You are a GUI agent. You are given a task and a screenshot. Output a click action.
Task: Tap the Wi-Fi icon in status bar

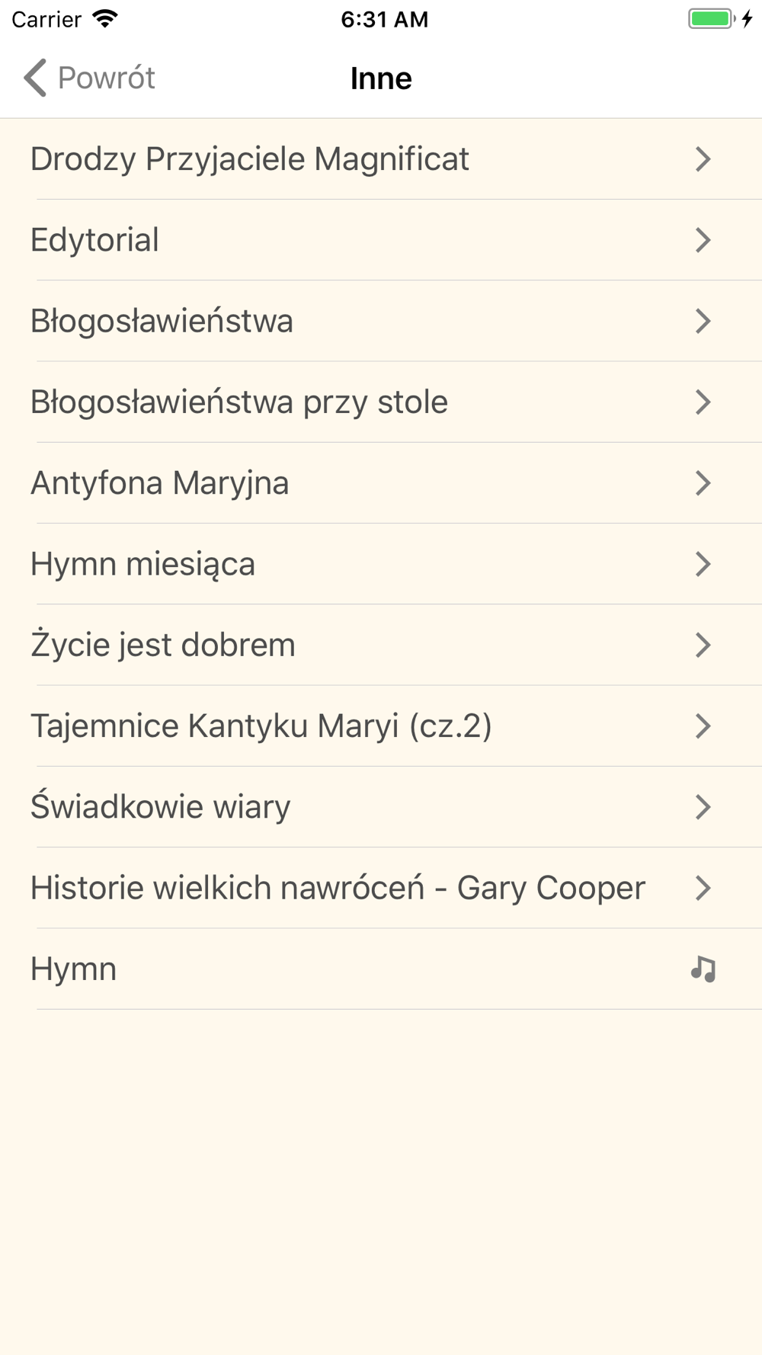tap(105, 19)
